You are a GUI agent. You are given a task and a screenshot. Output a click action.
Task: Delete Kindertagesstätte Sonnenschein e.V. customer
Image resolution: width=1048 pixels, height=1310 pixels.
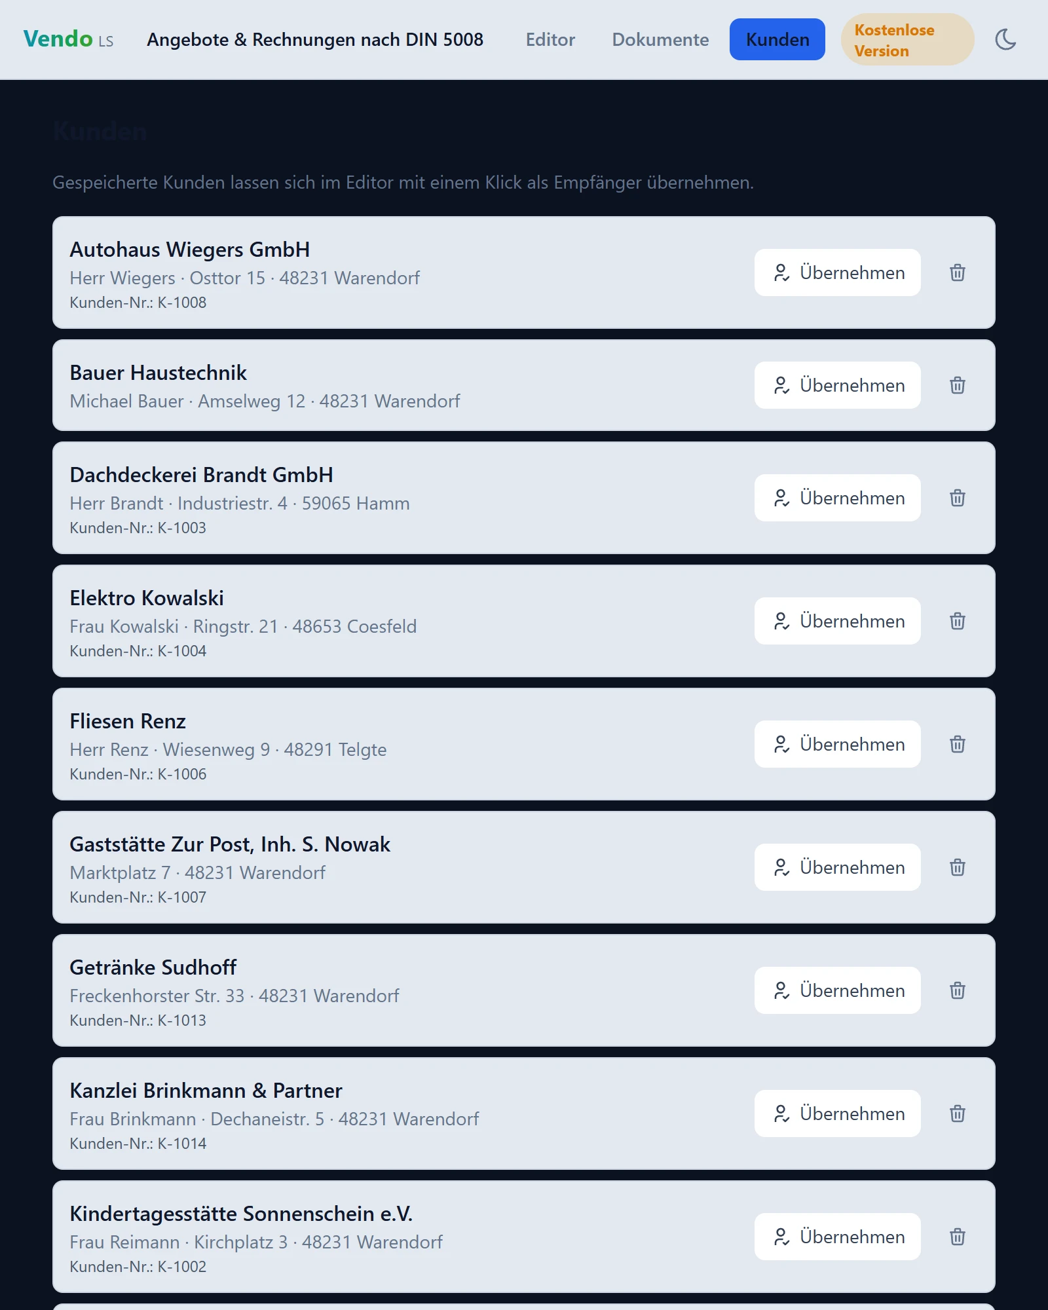[x=957, y=1237]
